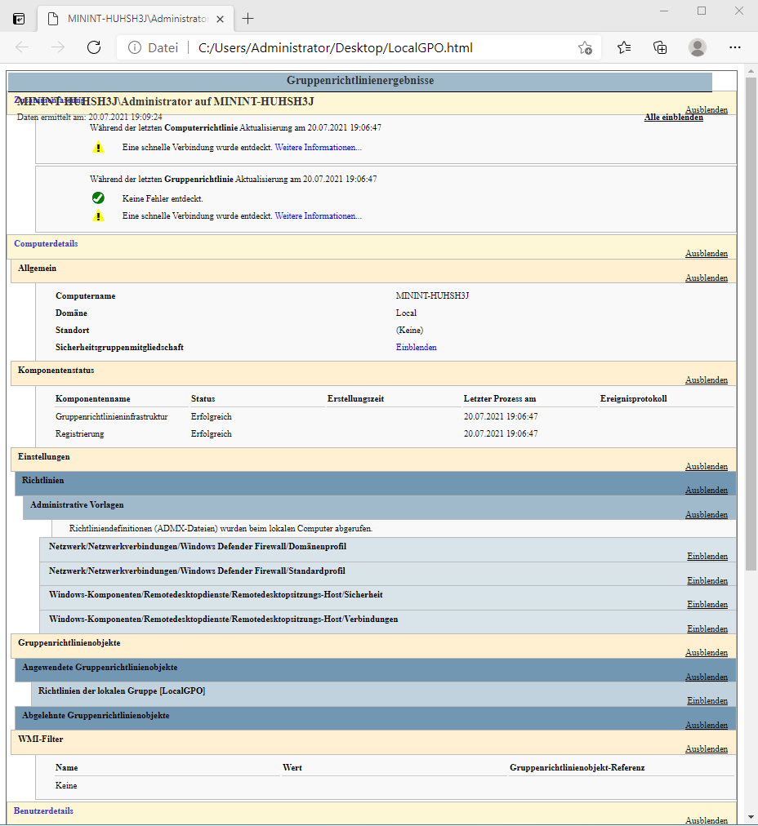Screen dimensions: 758x826
Task: Reload the LocalGPO.html page
Action: [94, 47]
